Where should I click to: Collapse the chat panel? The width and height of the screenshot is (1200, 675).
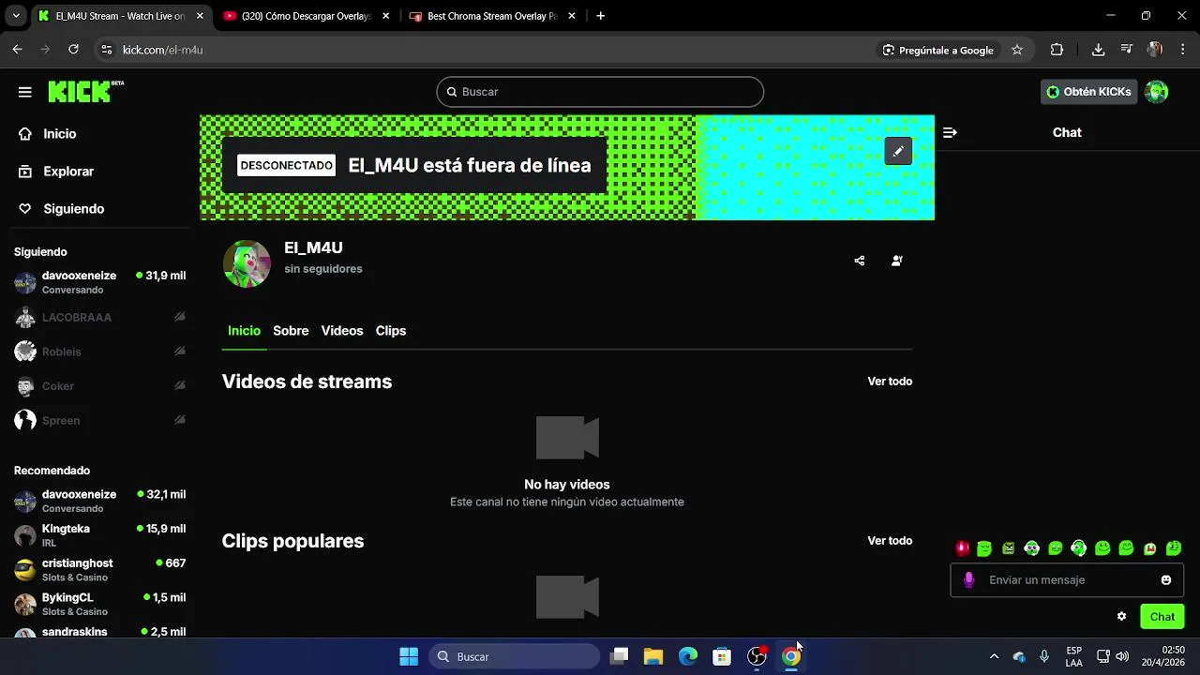click(x=950, y=132)
